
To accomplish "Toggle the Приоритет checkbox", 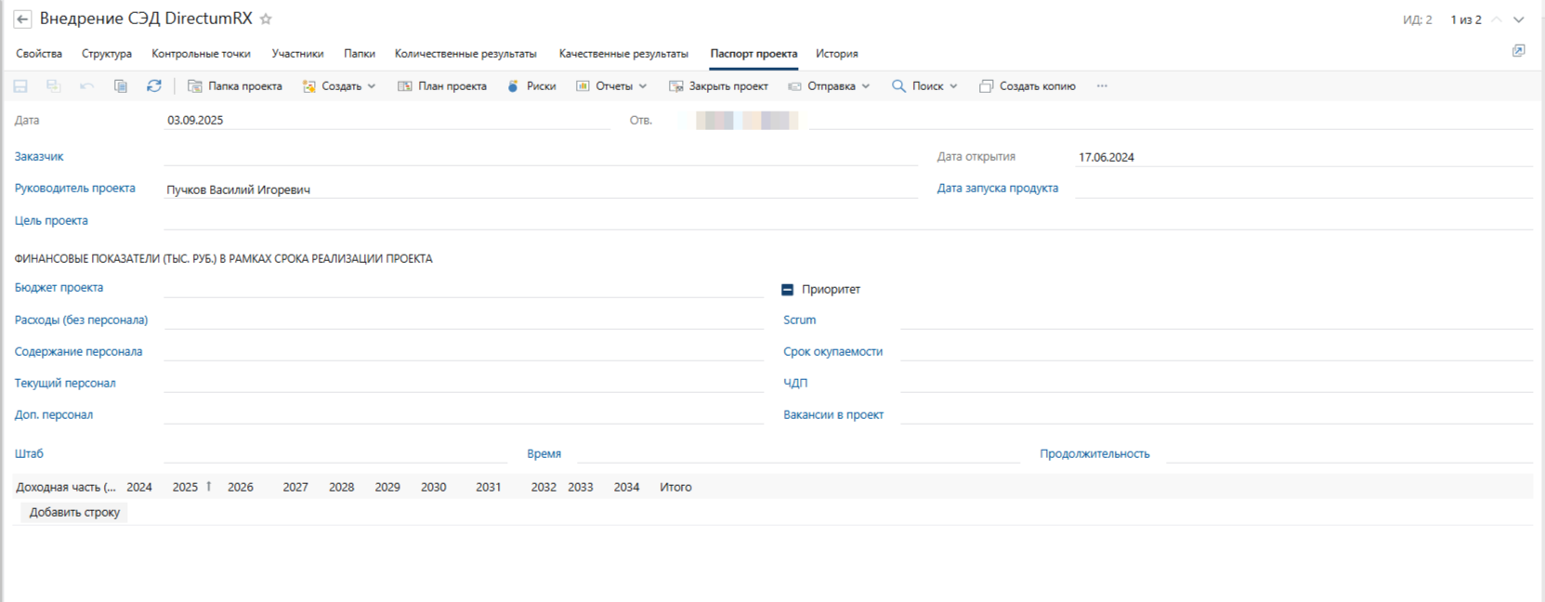I will (x=788, y=290).
